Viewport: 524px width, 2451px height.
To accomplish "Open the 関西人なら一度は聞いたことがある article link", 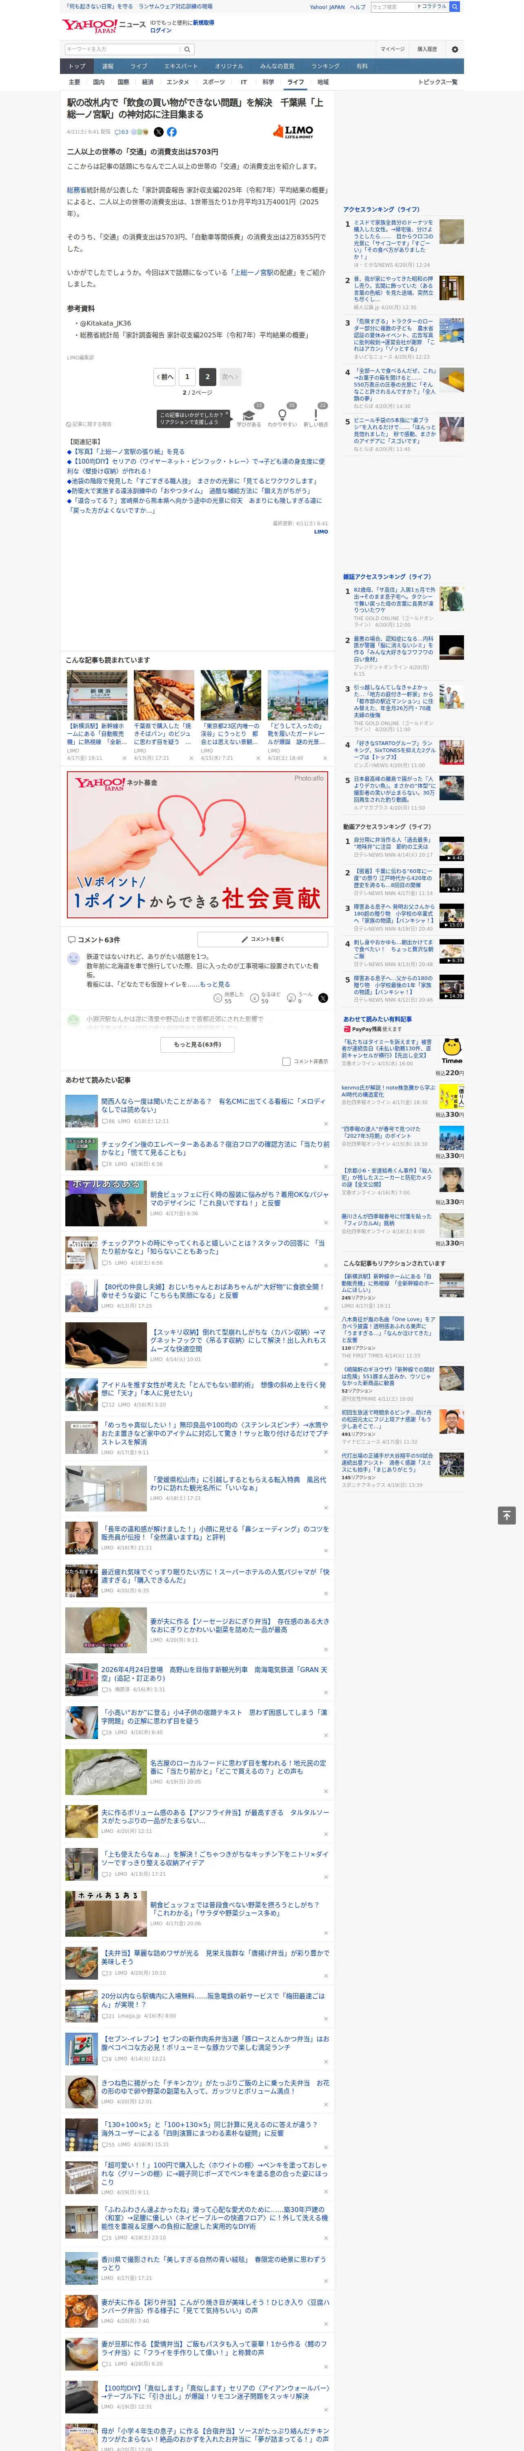I will tap(213, 1106).
